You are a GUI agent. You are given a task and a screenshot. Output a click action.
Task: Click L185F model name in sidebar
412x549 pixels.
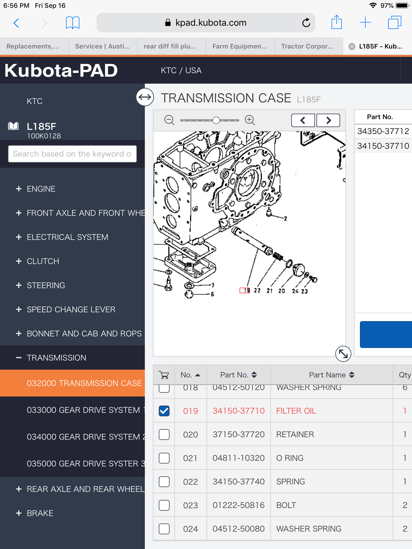41,126
